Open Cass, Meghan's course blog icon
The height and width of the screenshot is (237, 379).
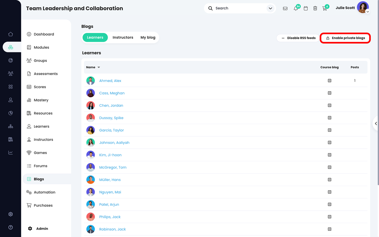(329, 93)
